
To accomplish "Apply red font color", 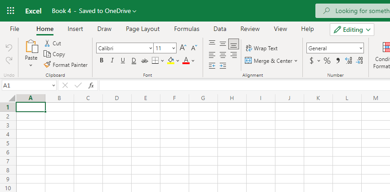I will click(186, 61).
